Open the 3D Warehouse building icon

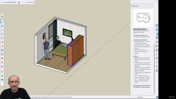157,50
